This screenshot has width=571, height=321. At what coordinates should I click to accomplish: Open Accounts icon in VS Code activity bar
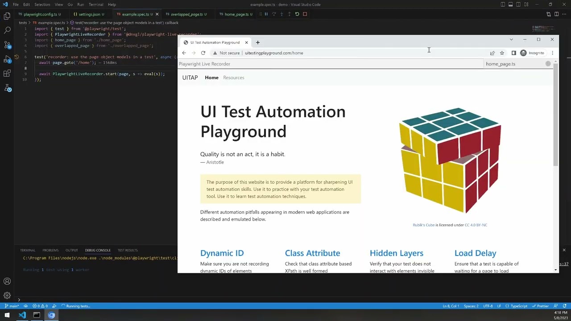[7, 281]
